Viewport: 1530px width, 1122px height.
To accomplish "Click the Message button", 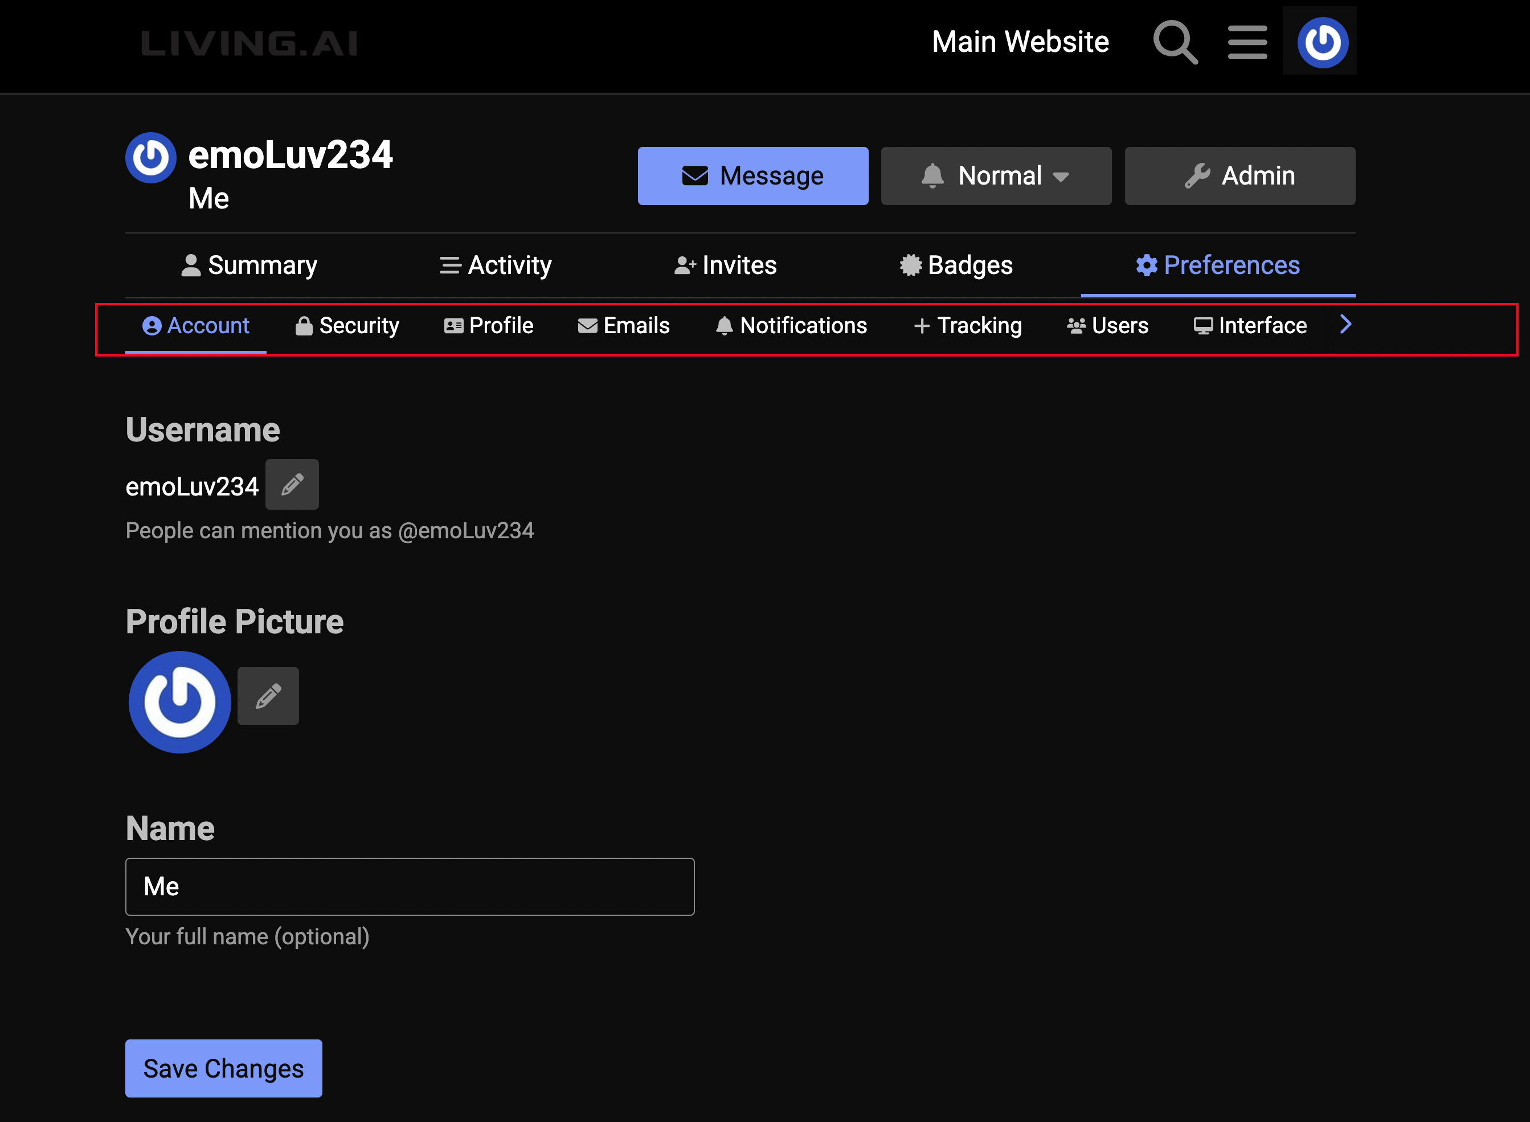I will pyautogui.click(x=752, y=176).
